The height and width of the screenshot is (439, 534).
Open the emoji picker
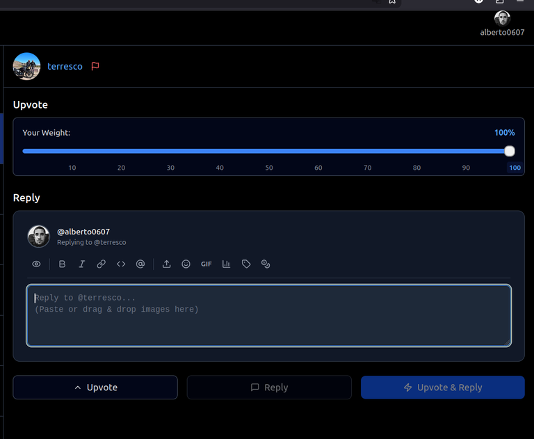pos(186,264)
